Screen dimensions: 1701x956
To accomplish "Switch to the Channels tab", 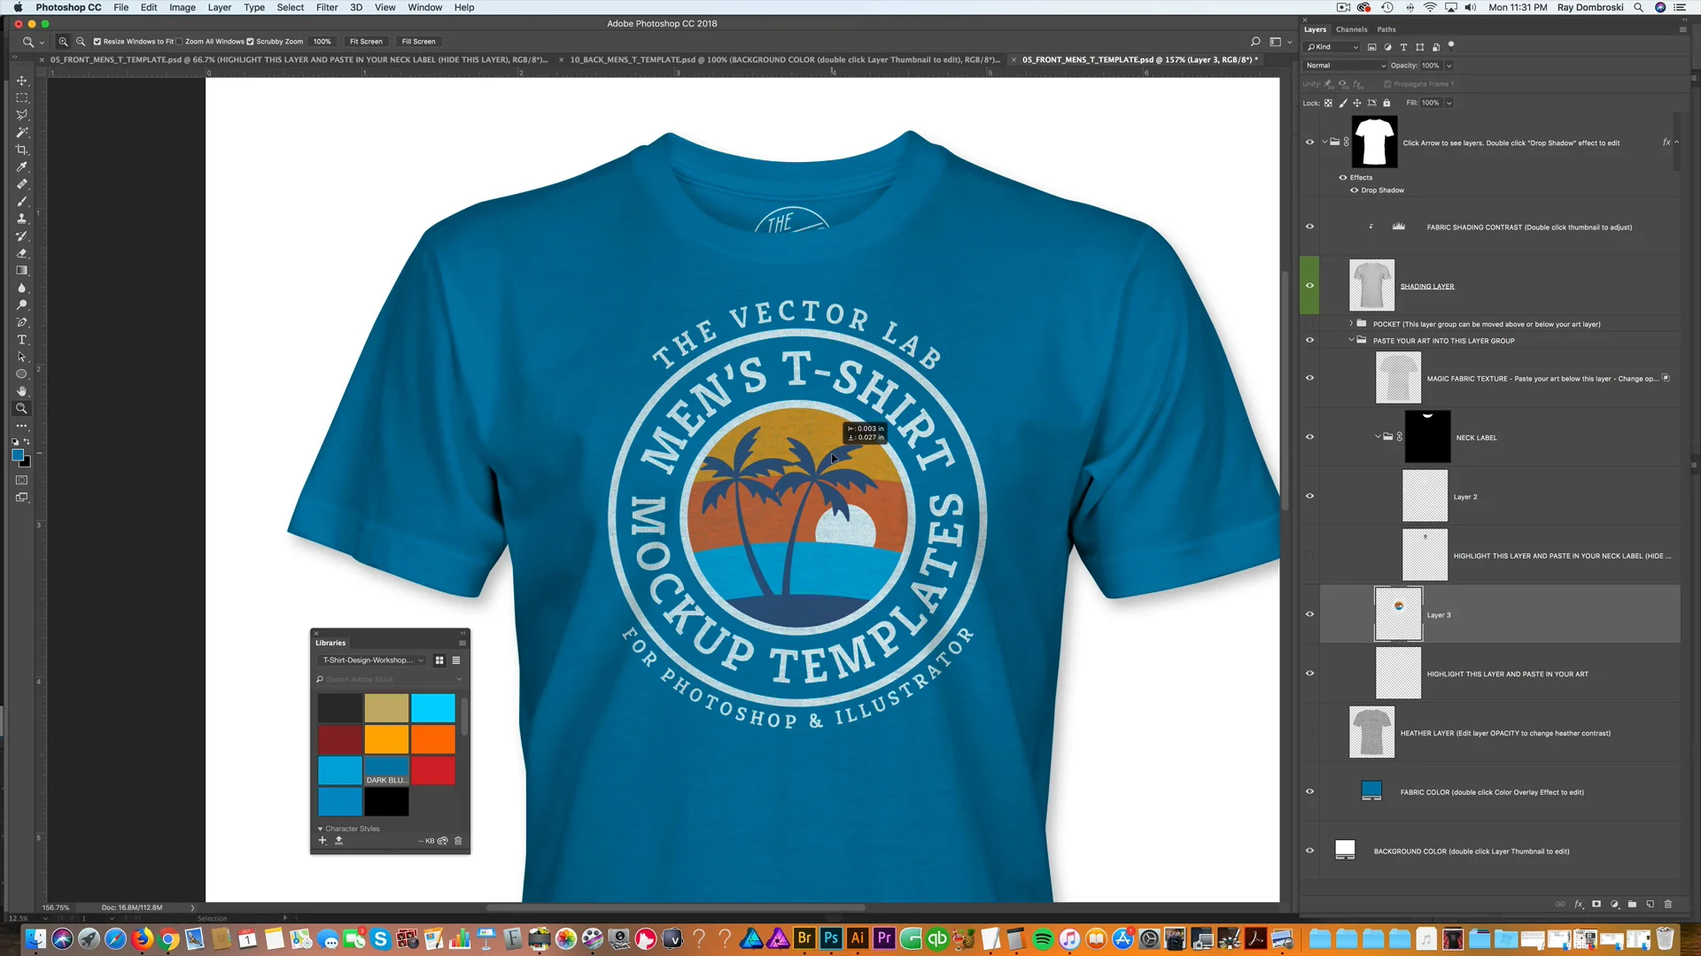I will coord(1351,29).
